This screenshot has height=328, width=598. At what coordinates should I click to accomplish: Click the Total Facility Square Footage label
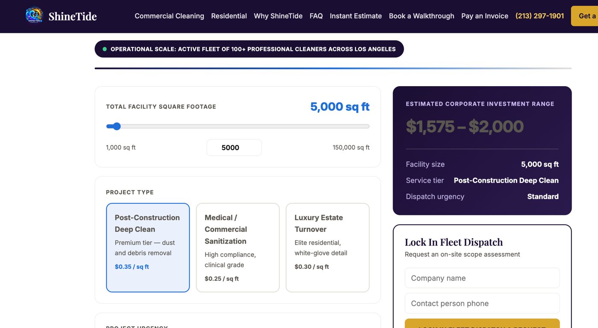tap(161, 107)
